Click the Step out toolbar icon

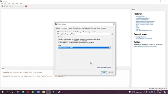(20, 6)
